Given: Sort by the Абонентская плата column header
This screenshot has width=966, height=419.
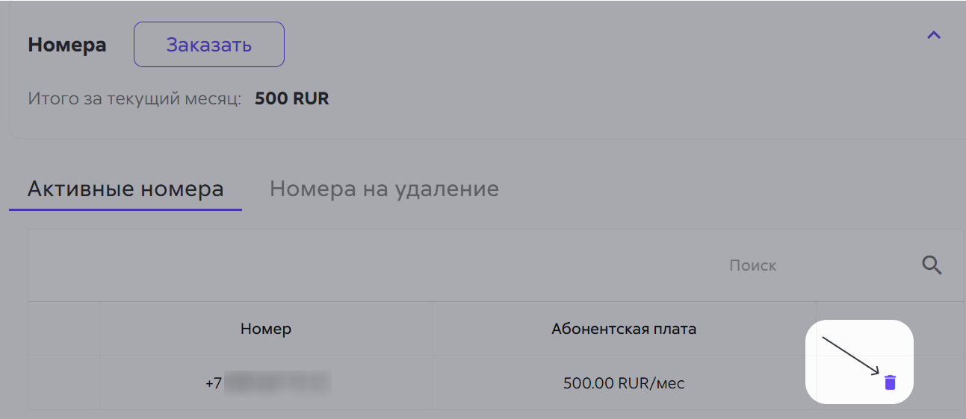Looking at the screenshot, I should (x=624, y=329).
